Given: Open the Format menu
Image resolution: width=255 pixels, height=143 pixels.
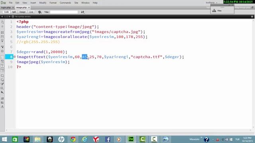Looking at the screenshot, I should click(x=53, y=3).
